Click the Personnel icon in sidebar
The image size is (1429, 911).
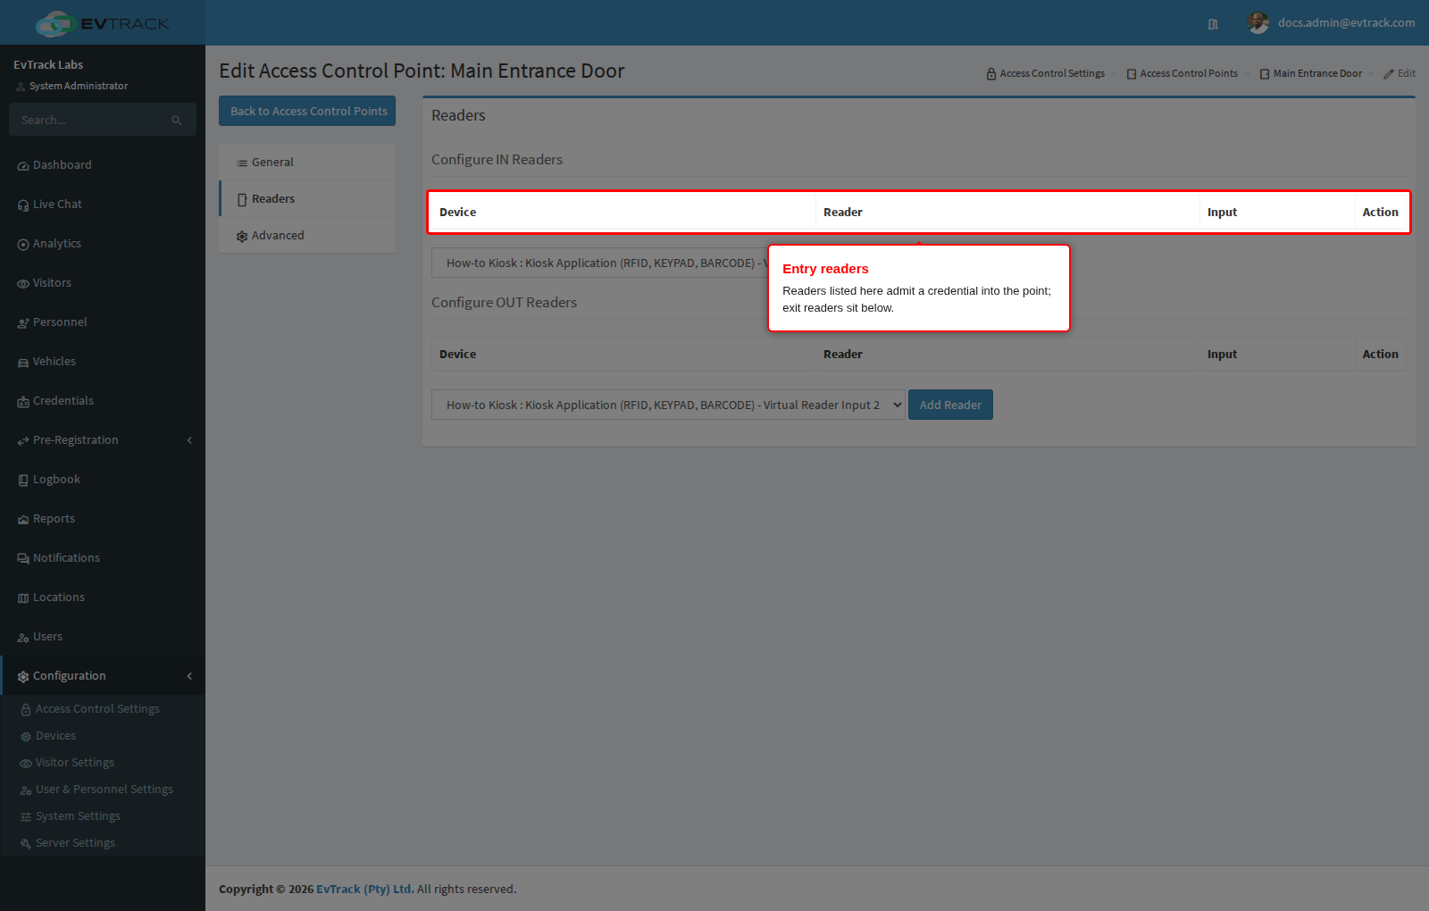coord(23,323)
